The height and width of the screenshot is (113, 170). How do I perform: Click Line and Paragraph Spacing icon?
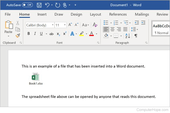pyautogui.click(x=133, y=29)
